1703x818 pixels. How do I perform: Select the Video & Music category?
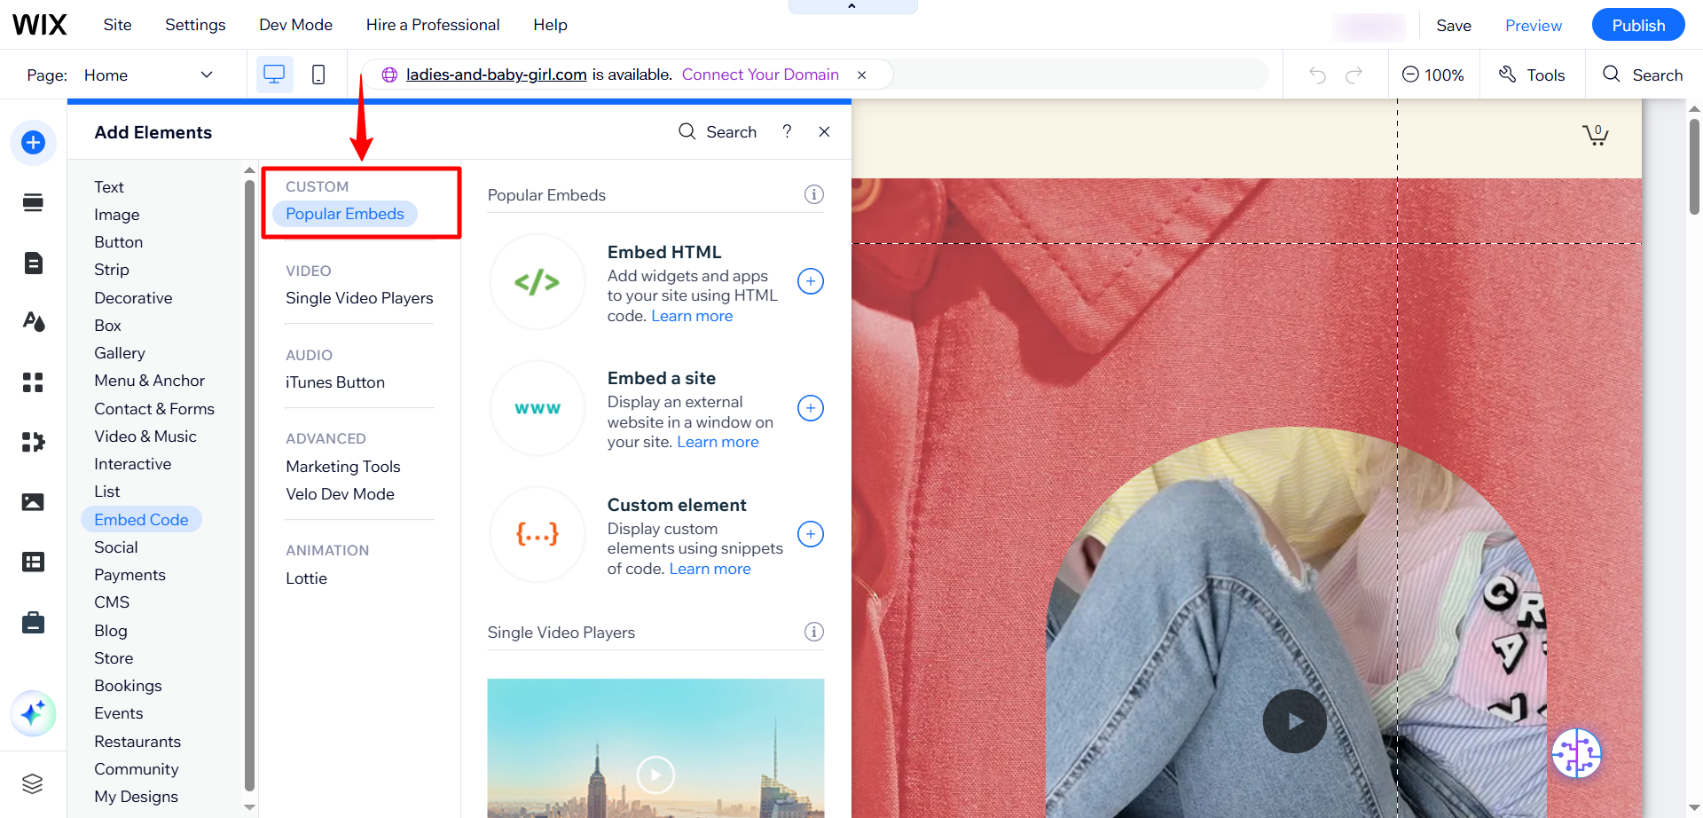[x=145, y=437]
